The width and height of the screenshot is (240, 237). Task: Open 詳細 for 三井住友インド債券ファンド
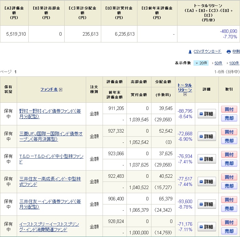206,204
